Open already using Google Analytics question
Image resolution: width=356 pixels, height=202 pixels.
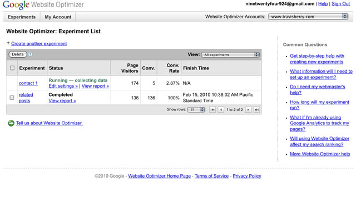(x=319, y=123)
